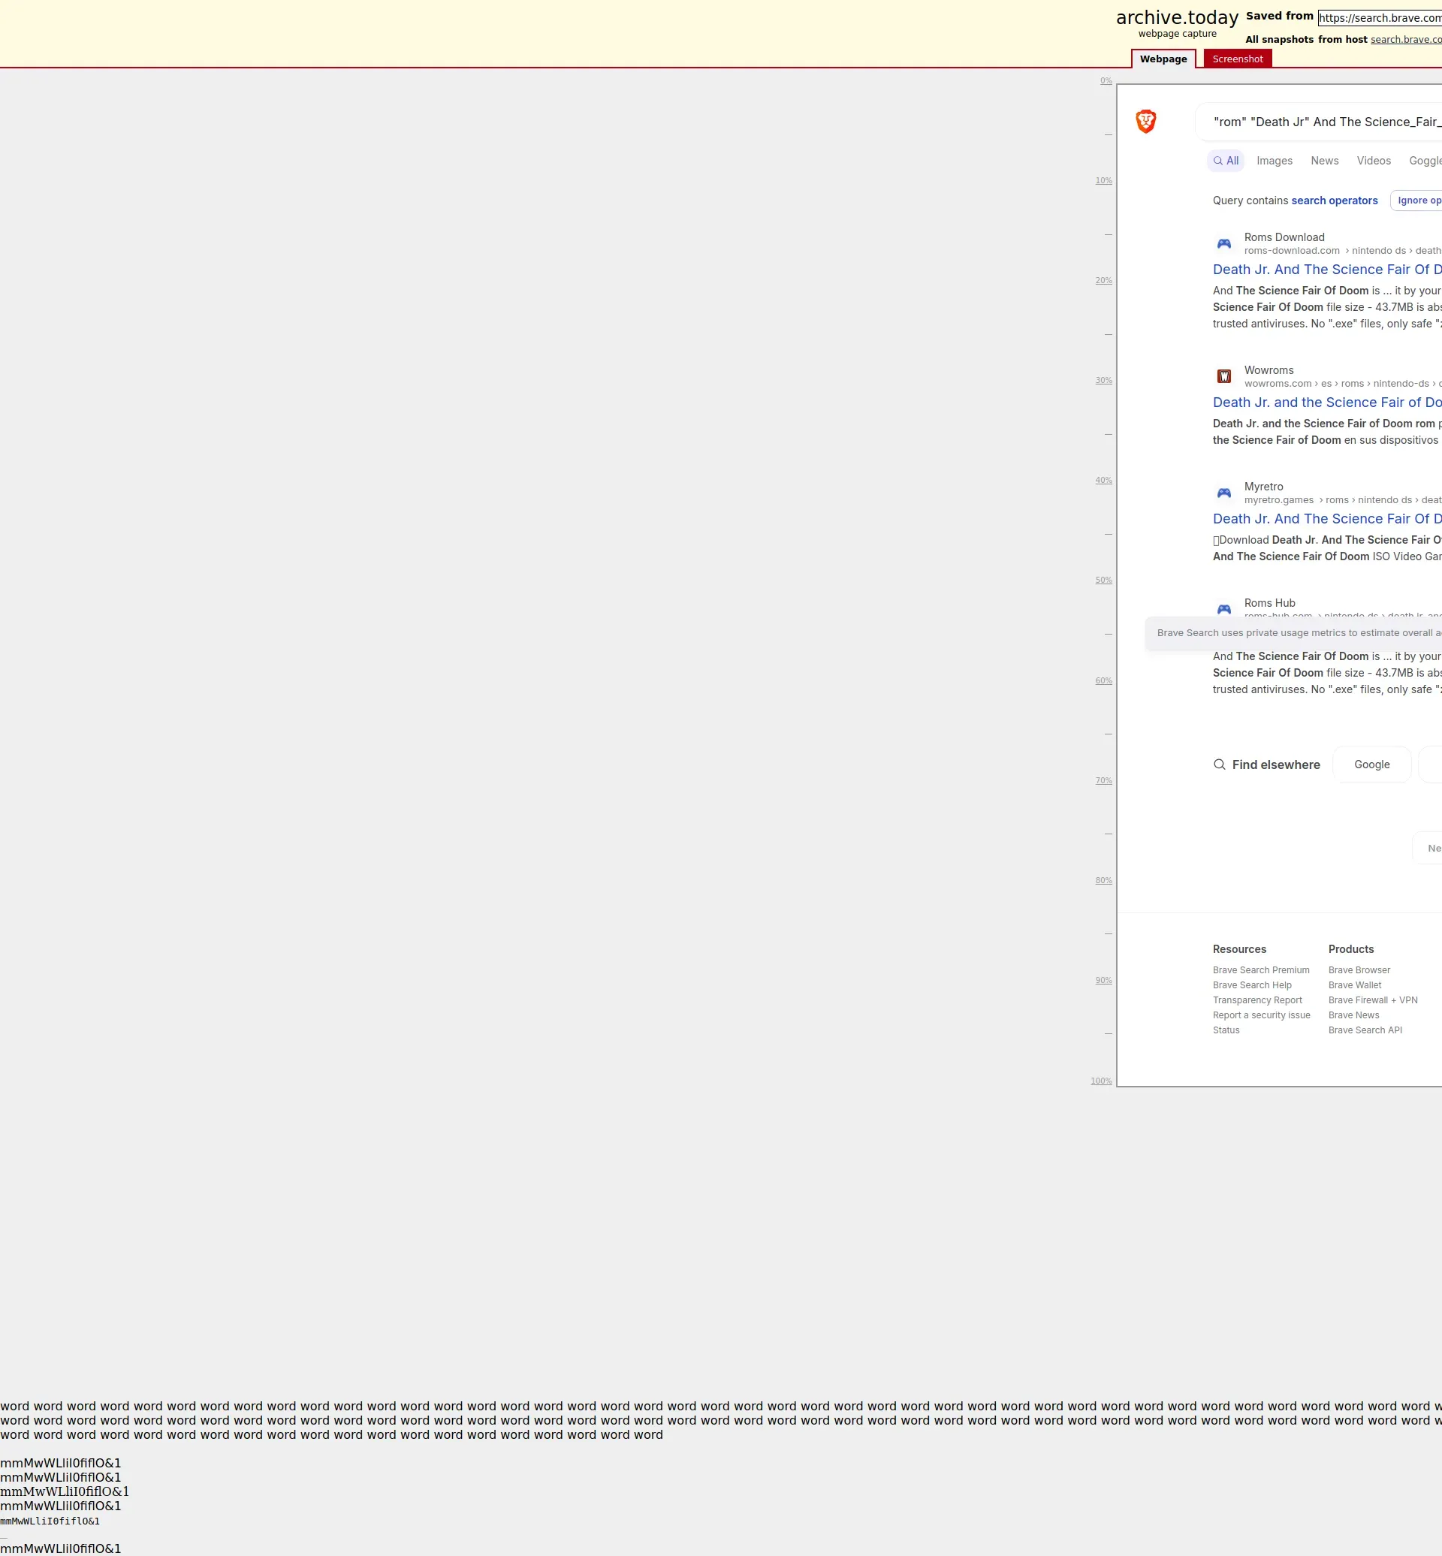Click the Roms Hub gamepad favicon
1442x1556 pixels.
[x=1223, y=609]
